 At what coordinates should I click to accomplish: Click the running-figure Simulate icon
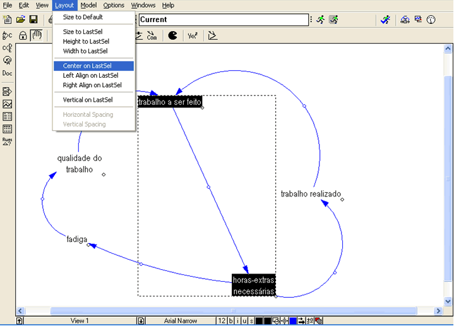(321, 20)
